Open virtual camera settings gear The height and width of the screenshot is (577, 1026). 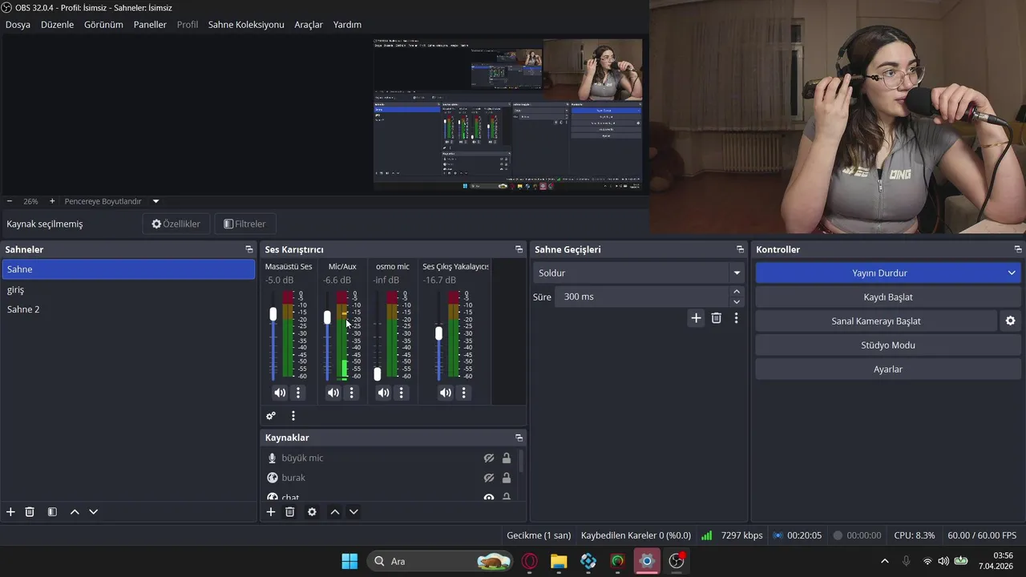click(x=1010, y=321)
